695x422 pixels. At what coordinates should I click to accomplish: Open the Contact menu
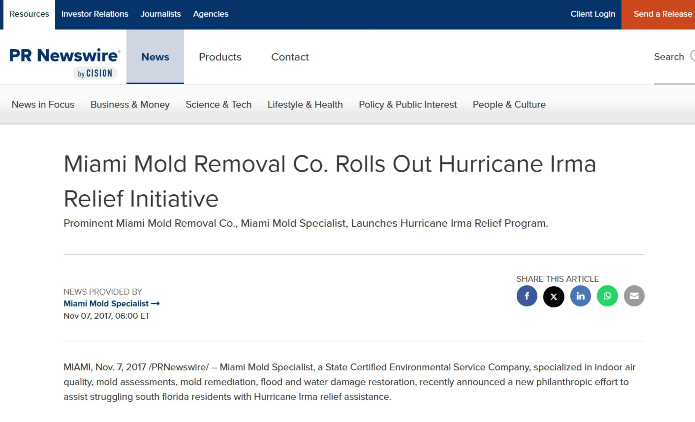290,57
